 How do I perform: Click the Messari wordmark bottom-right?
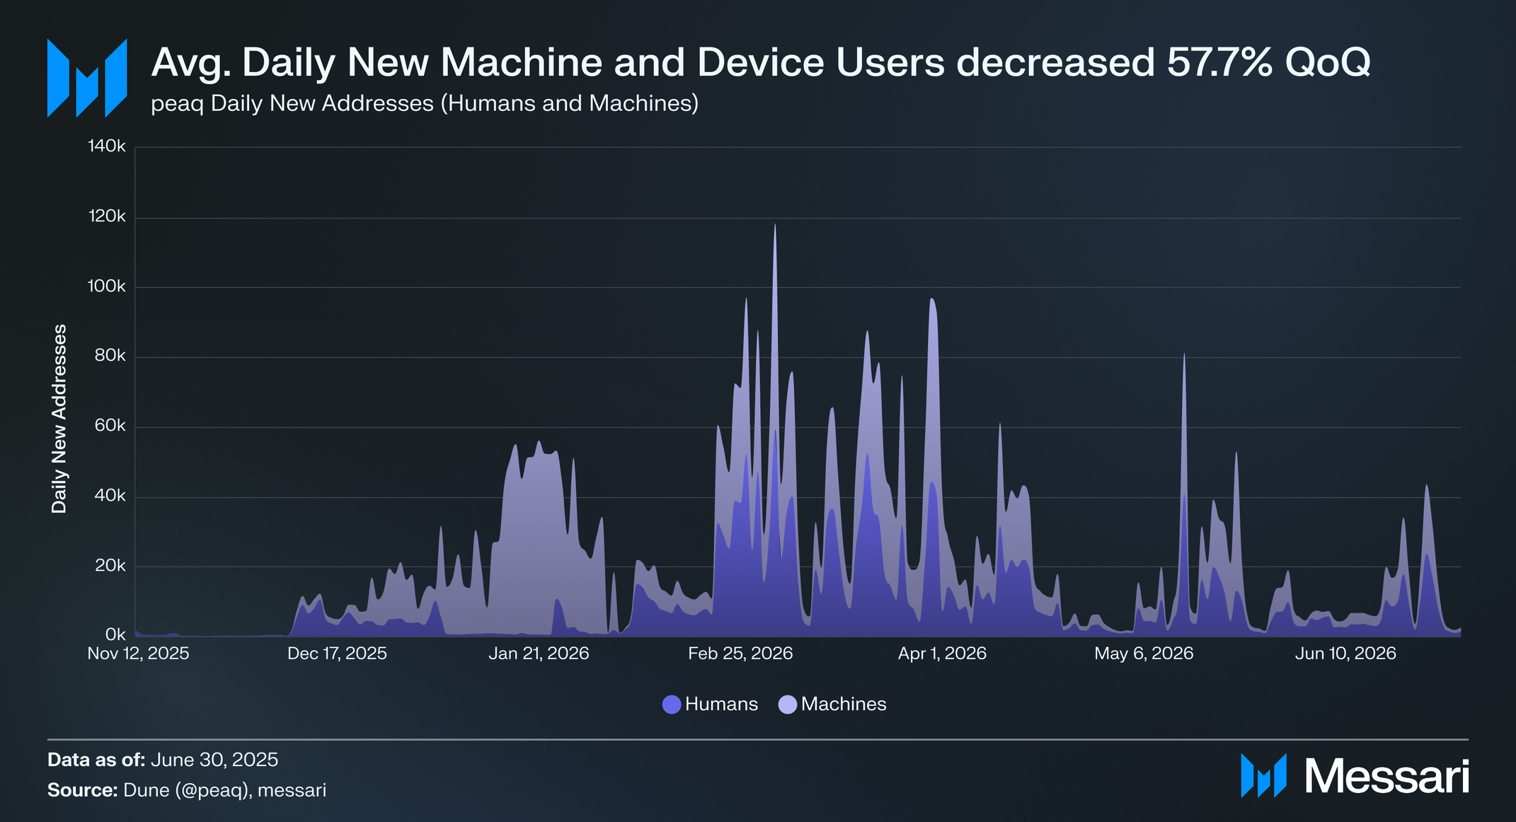1386,777
